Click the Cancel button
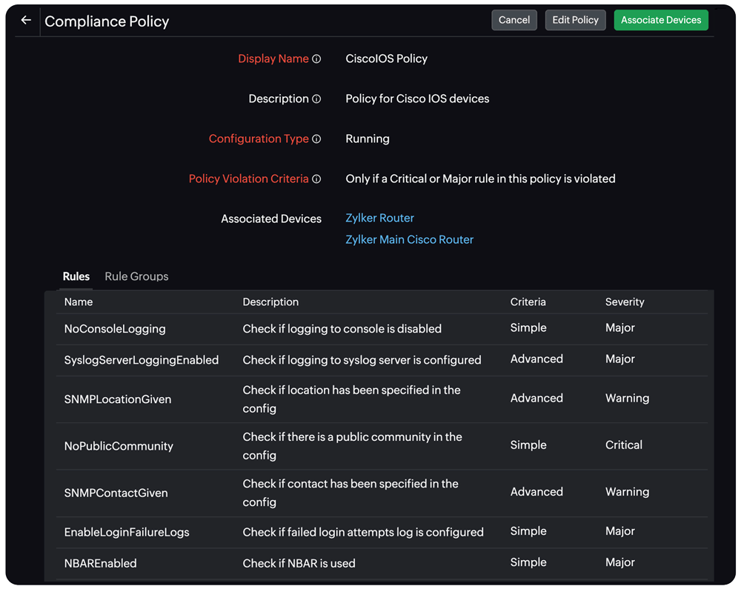The height and width of the screenshot is (589, 741). [x=514, y=20]
